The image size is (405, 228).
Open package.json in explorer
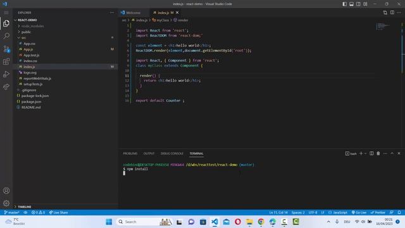click(31, 101)
